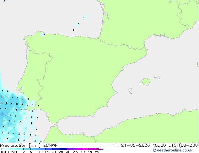
Task: Click the '(00+360)' forecast offset text
Action: point(189,146)
